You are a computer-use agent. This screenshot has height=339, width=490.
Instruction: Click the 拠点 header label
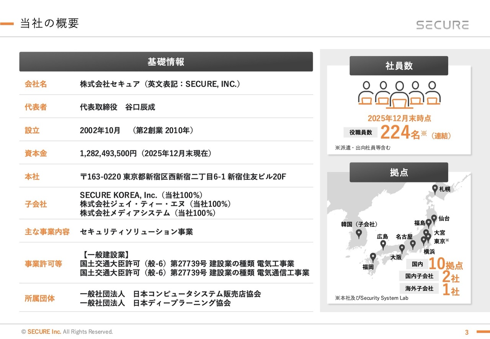(x=399, y=173)
